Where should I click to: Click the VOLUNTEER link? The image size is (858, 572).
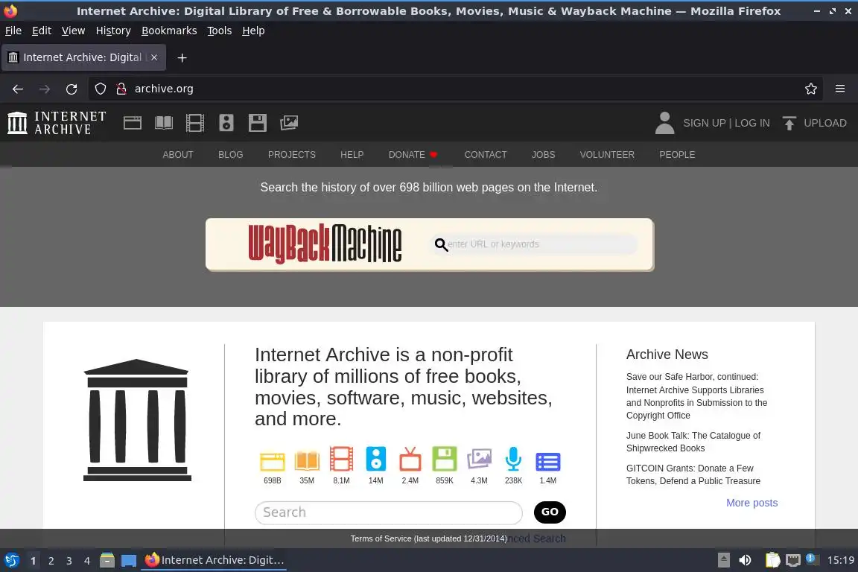[x=607, y=155]
